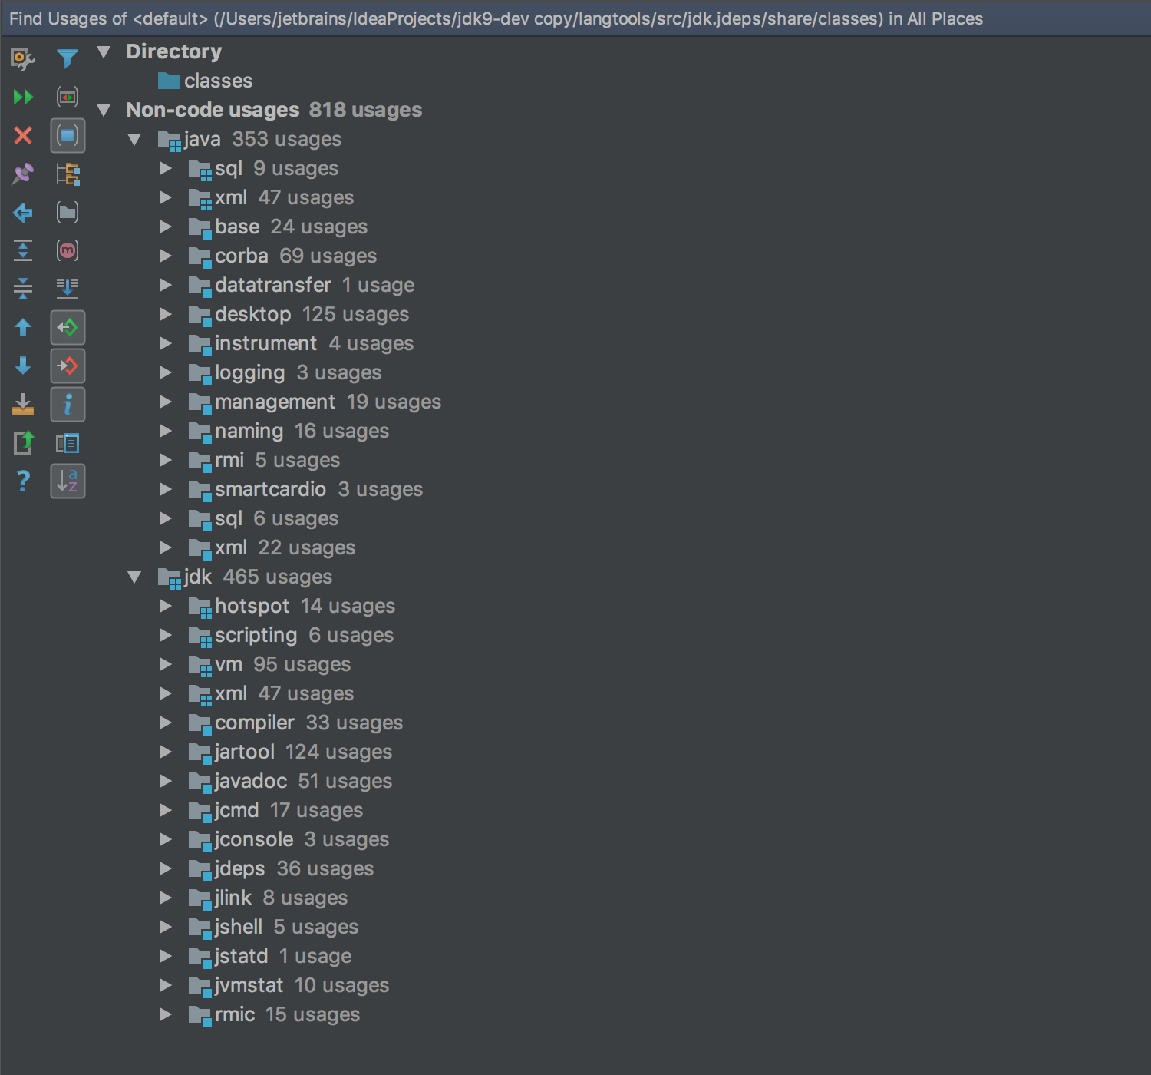Screen dimensions: 1151x1075
Task: Toggle show write access red arrow
Action: point(68,366)
